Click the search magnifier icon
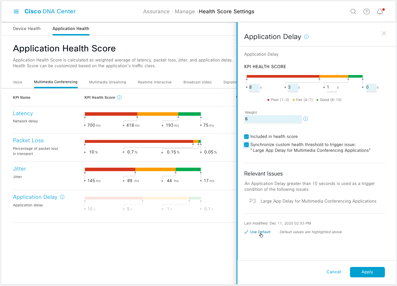This screenshot has width=397, height=286. click(353, 12)
